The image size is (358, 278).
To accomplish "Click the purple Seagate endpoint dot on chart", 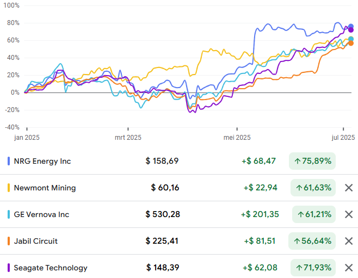I will pos(351,30).
